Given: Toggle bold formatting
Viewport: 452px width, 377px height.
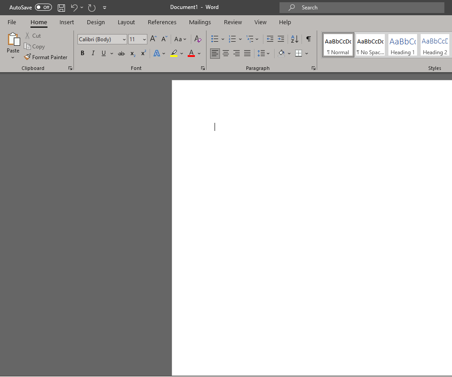Looking at the screenshot, I should 82,53.
